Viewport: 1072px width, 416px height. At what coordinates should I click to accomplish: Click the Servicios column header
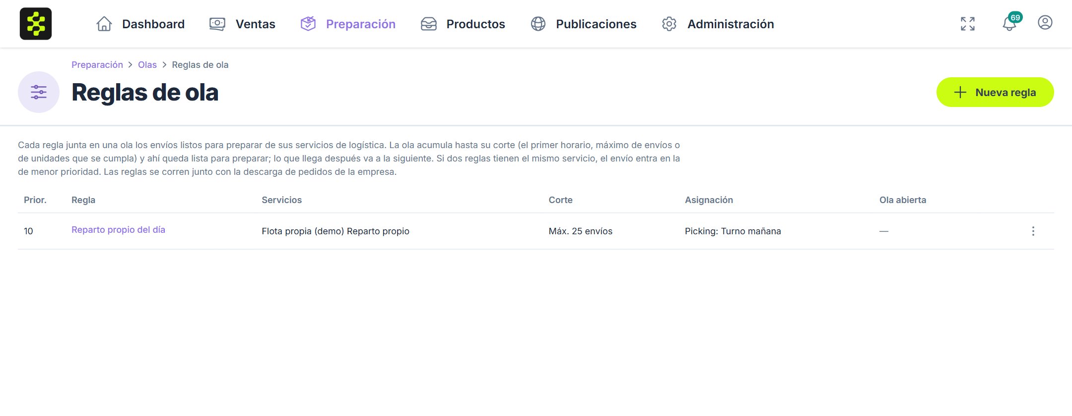(282, 200)
